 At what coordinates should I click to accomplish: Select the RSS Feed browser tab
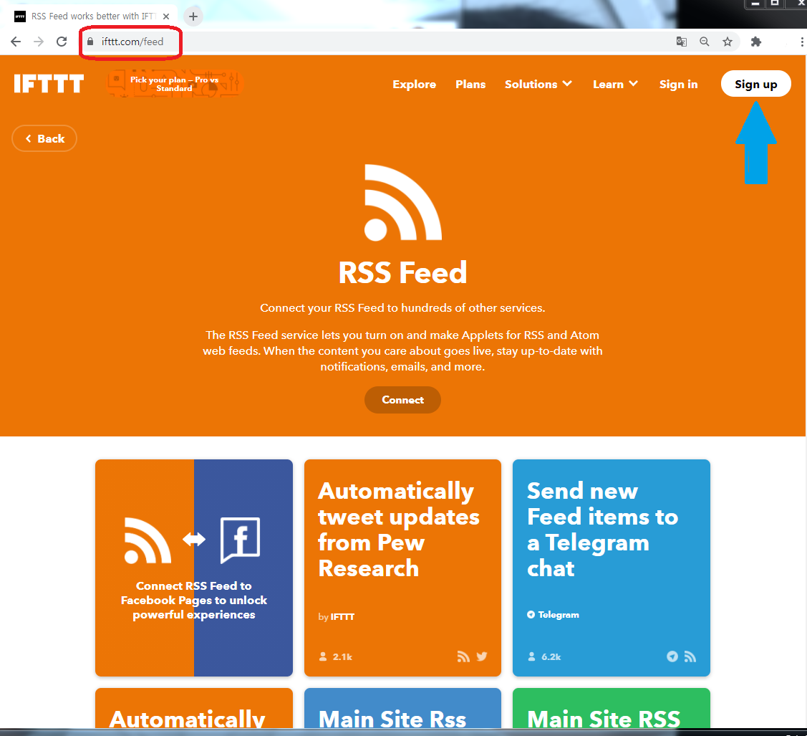[x=92, y=16]
